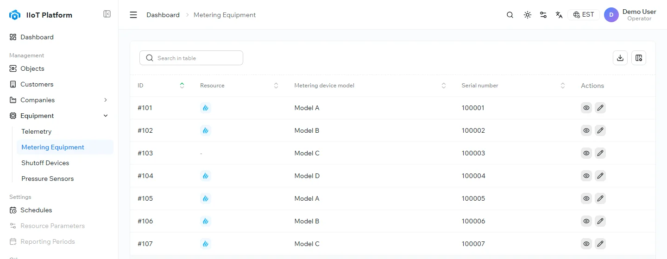
Task: Click the water resource icon in row #106
Action: click(206, 221)
